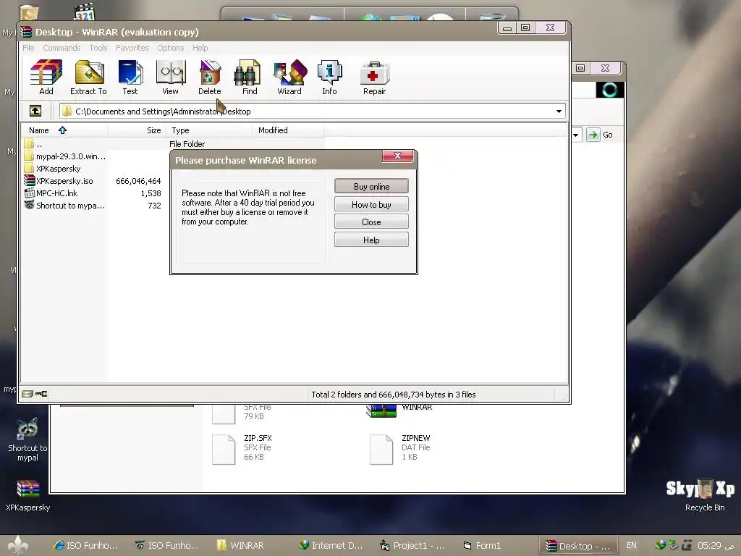The height and width of the screenshot is (556, 741).
Task: Click the drive icon in WinRAR status bar
Action: [27, 394]
